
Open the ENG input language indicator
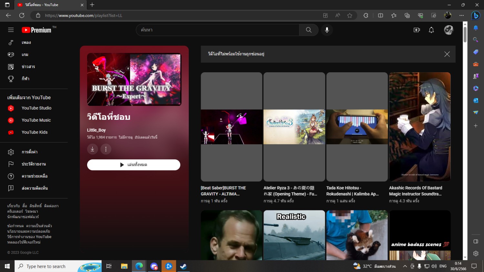pos(443,266)
